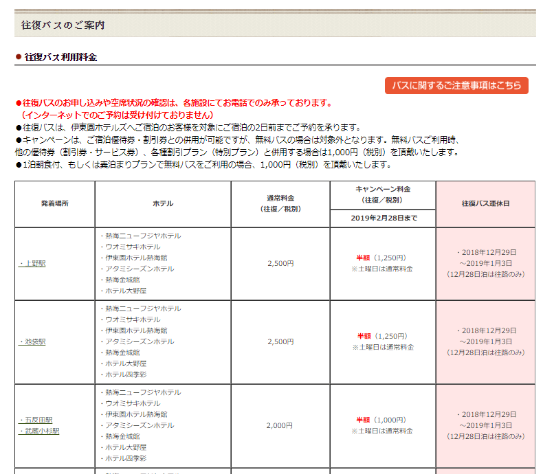Click the 運休日 dates in the 上野駅 row
Screen dimensions: 543x474
(485, 263)
